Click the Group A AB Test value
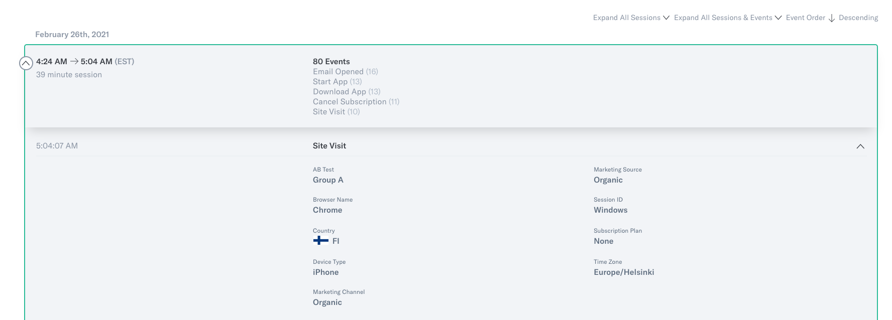 tap(328, 180)
